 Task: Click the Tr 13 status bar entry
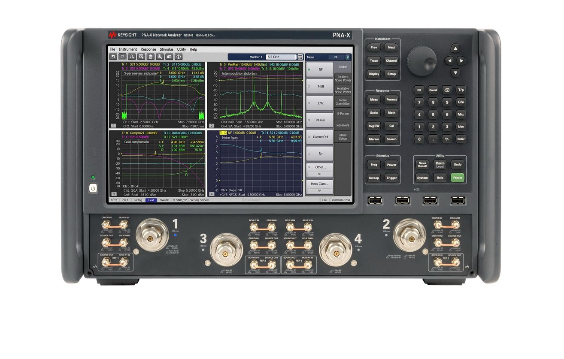click(114, 200)
